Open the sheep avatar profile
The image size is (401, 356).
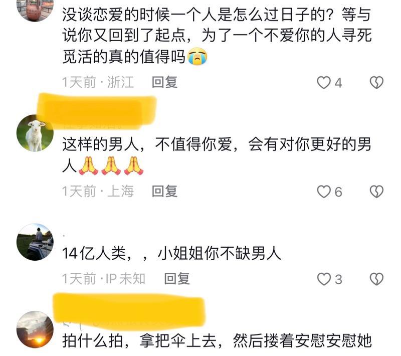[35, 133]
